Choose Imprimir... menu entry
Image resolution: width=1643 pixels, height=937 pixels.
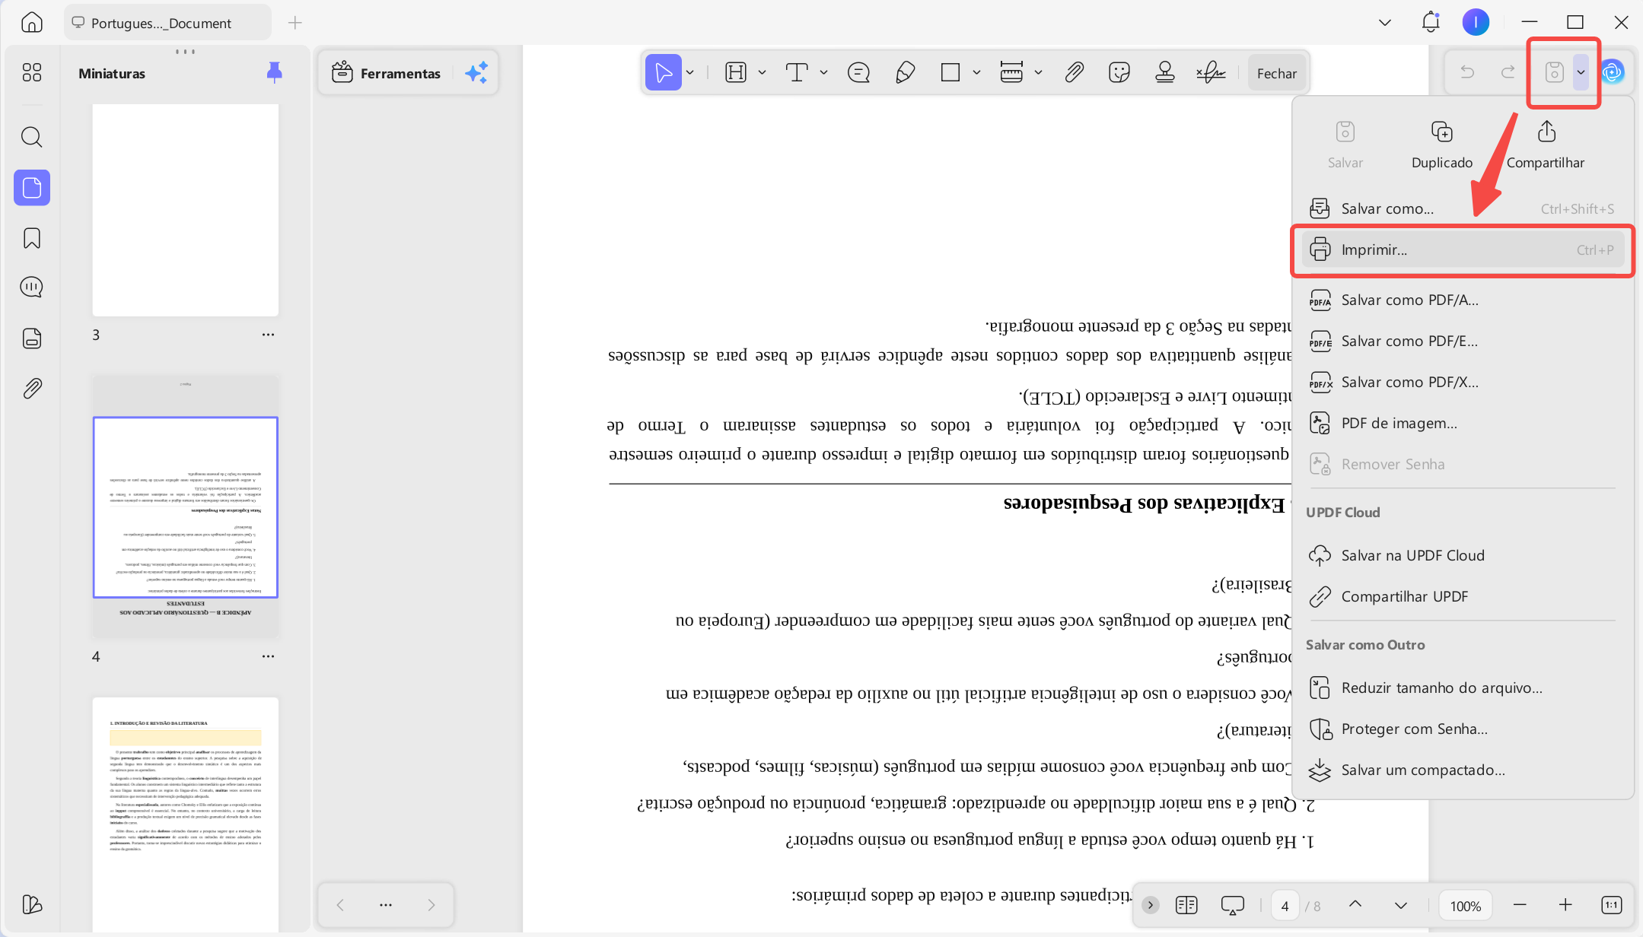click(1462, 249)
